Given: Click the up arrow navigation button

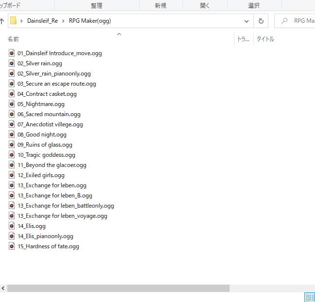Looking at the screenshot, I should [2, 21].
